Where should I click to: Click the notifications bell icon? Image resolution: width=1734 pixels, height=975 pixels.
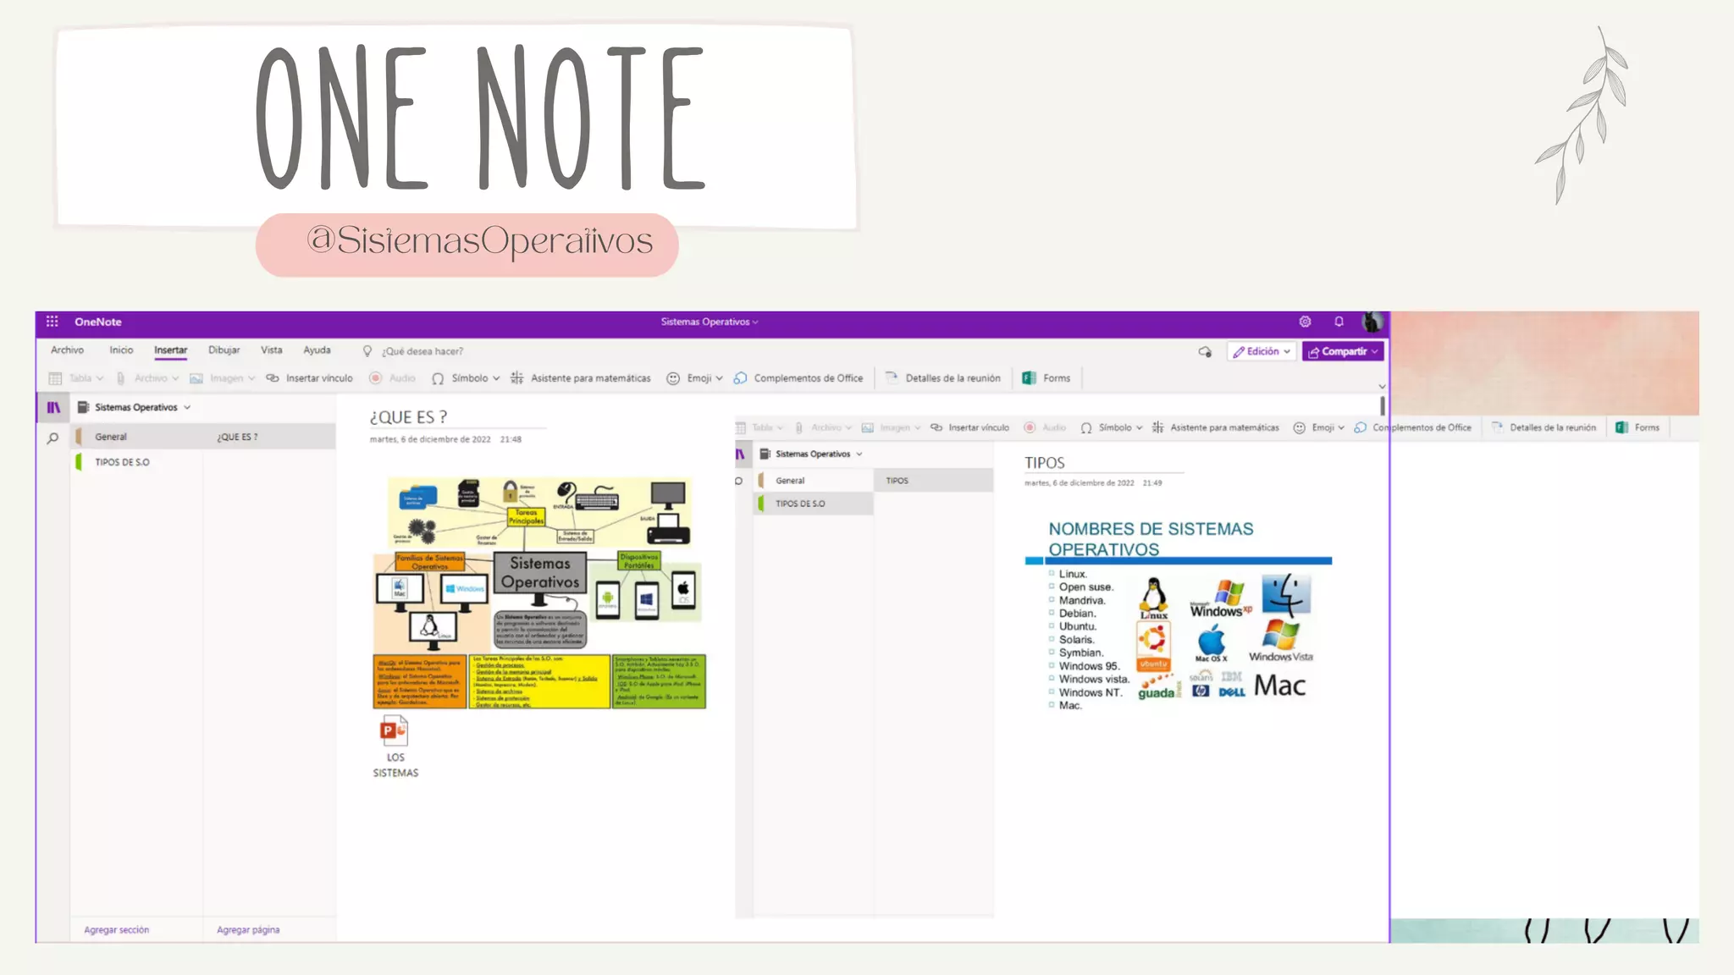[x=1339, y=322]
